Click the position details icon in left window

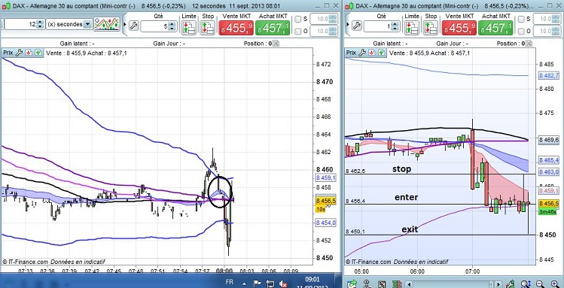276,44
